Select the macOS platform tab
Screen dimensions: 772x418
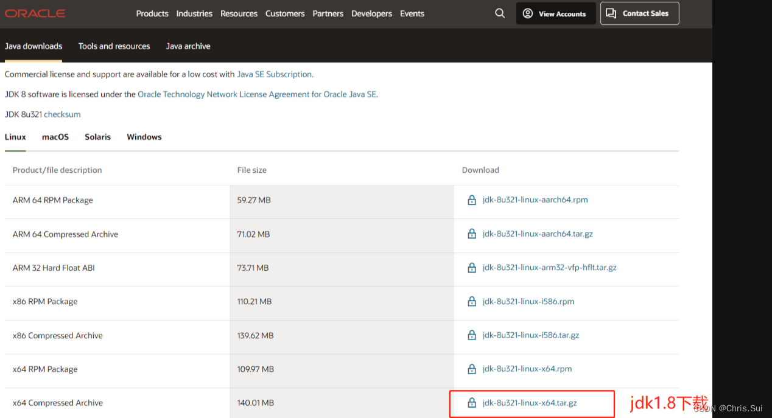coord(55,137)
